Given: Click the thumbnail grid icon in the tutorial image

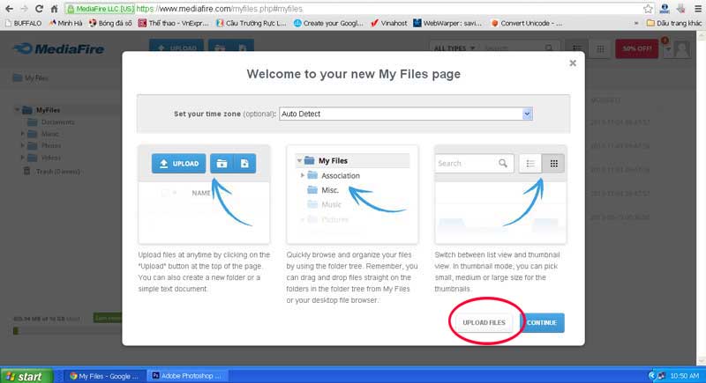Looking at the screenshot, I should (x=553, y=164).
